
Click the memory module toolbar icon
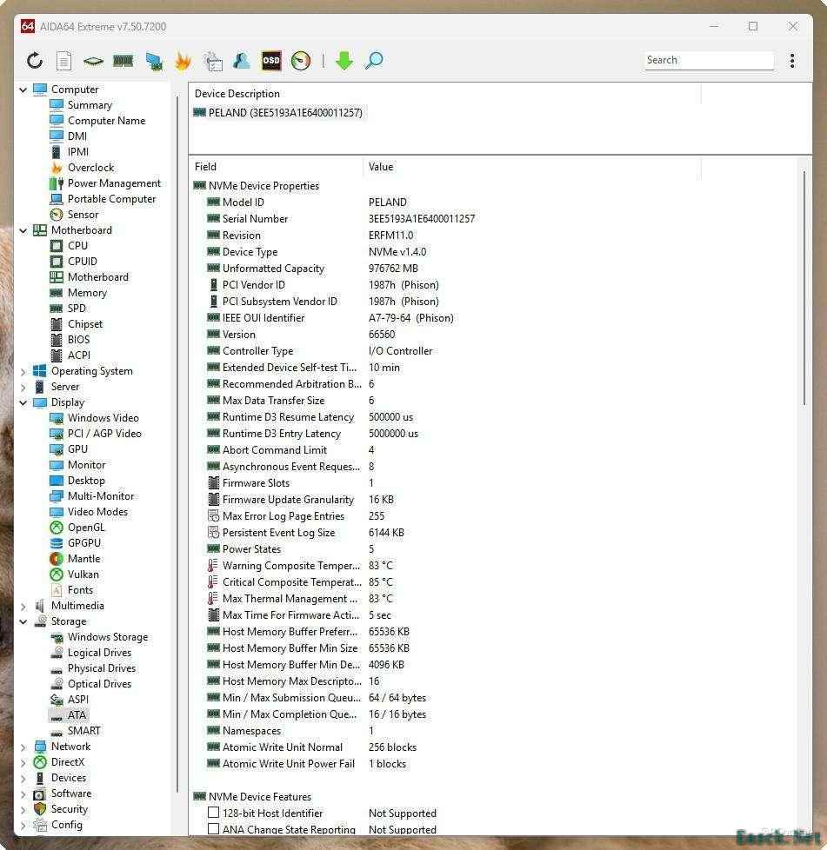pyautogui.click(x=123, y=61)
